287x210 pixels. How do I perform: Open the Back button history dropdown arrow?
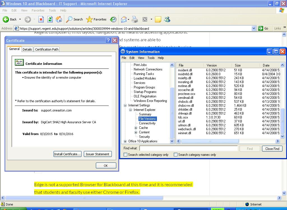tap(20, 19)
